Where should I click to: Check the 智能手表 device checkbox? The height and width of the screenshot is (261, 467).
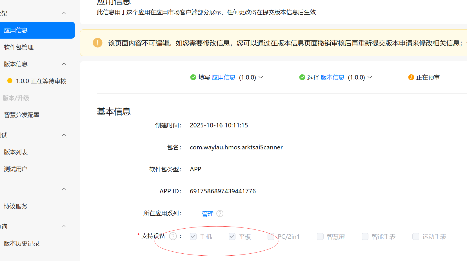(x=365, y=236)
